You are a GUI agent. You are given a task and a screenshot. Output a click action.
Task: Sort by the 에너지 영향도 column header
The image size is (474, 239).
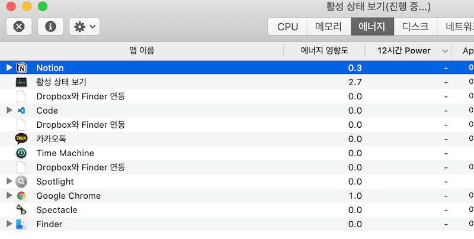[324, 50]
